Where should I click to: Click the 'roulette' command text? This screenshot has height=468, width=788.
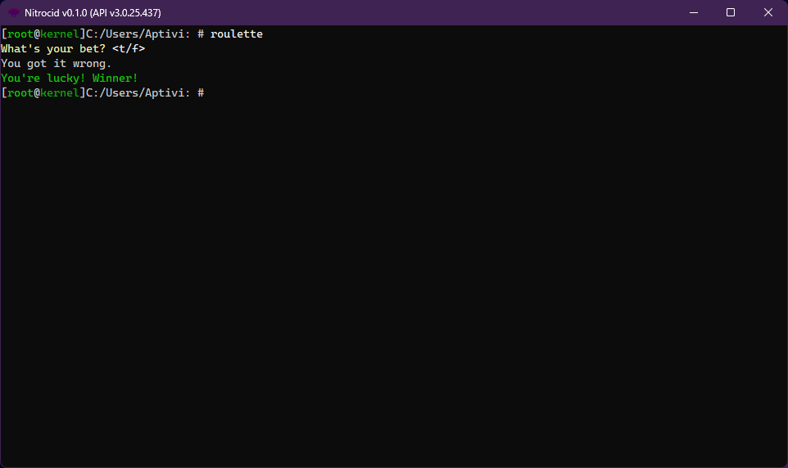coord(237,34)
